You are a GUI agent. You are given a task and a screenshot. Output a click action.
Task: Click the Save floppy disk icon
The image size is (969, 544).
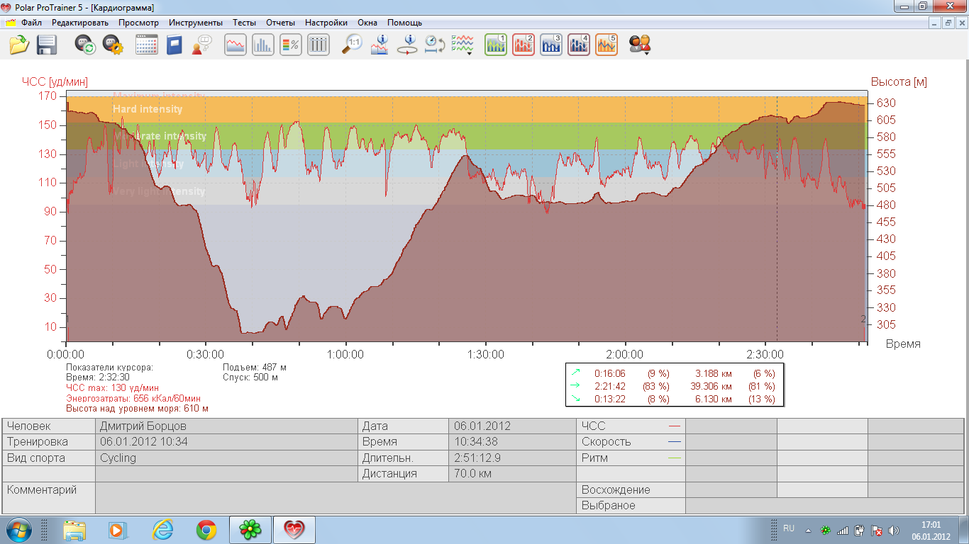point(47,45)
